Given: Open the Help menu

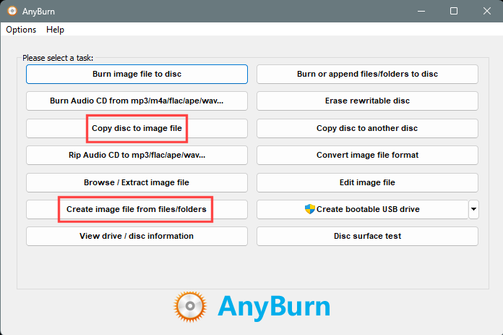Looking at the screenshot, I should 55,30.
